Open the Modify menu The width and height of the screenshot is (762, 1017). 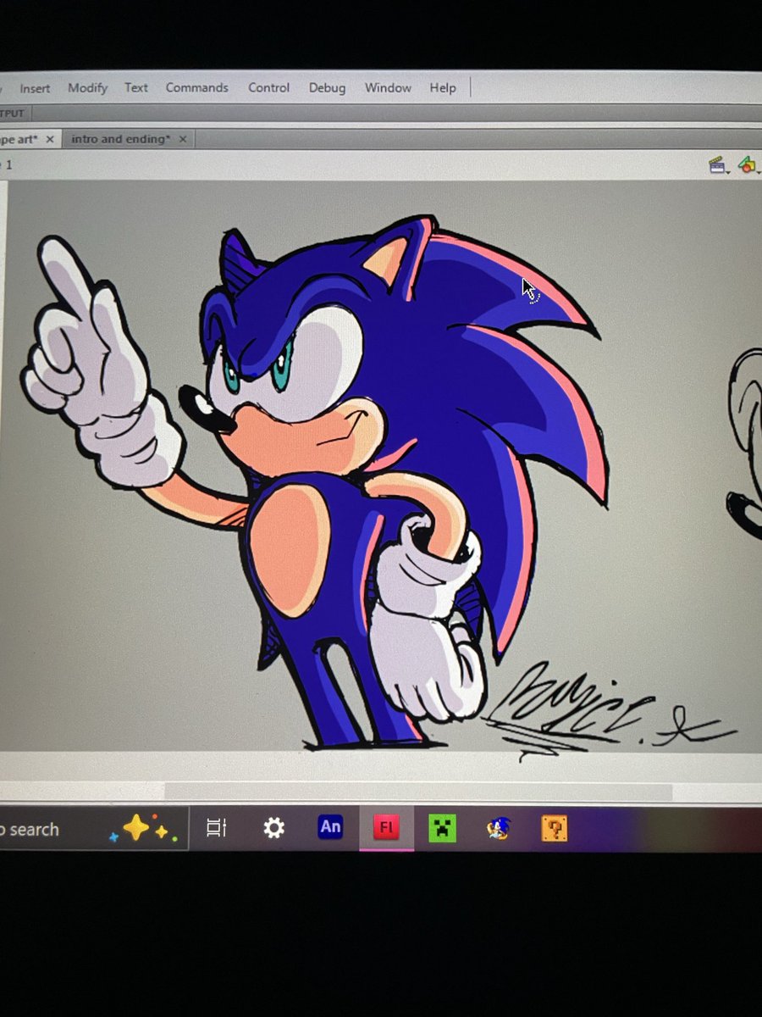(x=87, y=88)
